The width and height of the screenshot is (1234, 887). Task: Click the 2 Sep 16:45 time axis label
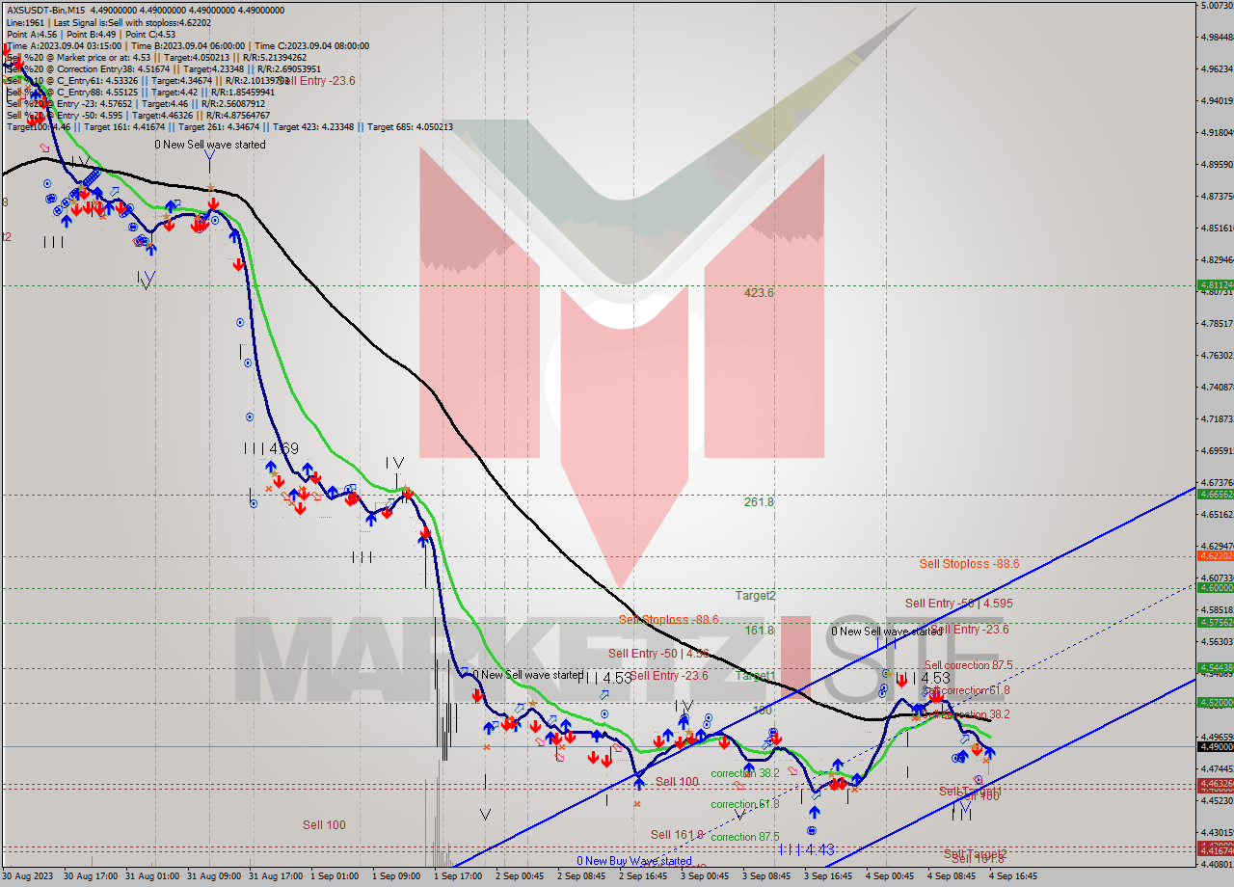(643, 877)
